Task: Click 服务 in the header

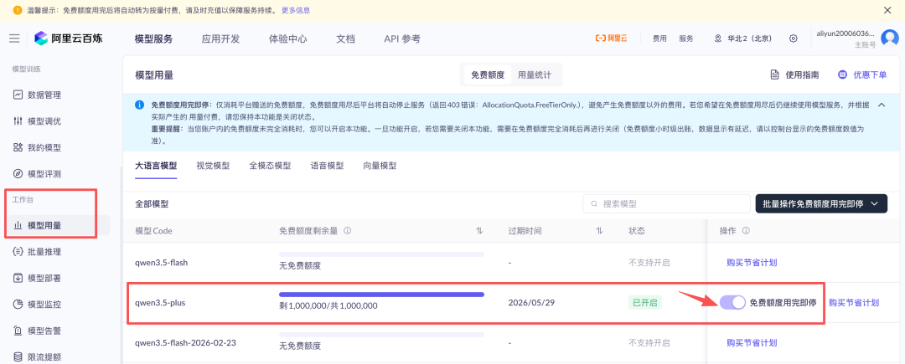Action: point(686,38)
